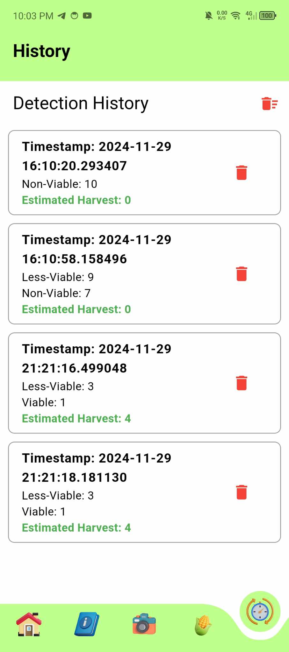Open the corn tab
The width and height of the screenshot is (289, 652).
click(203, 625)
